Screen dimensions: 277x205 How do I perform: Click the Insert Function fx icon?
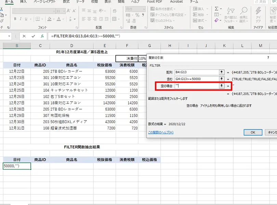click(x=42, y=36)
